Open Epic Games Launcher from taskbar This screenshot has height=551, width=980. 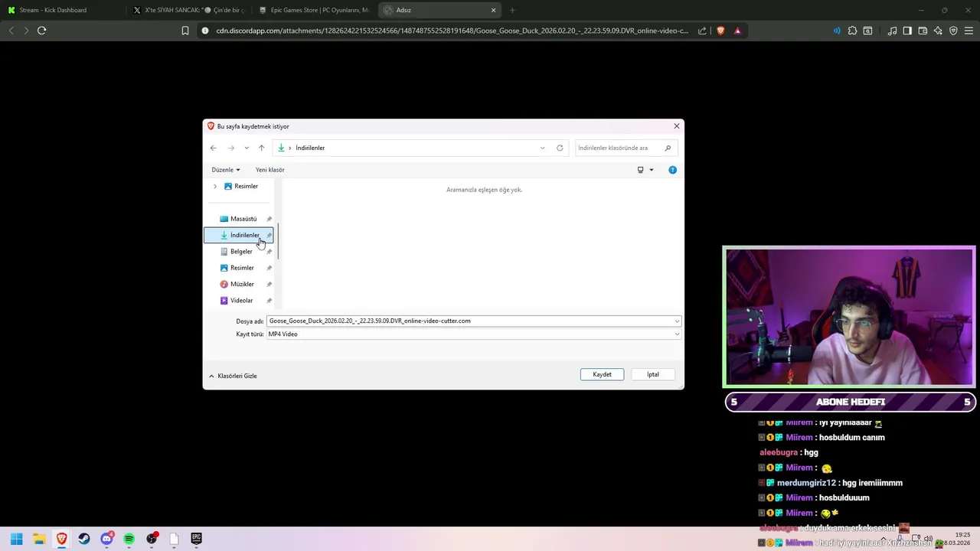[196, 539]
